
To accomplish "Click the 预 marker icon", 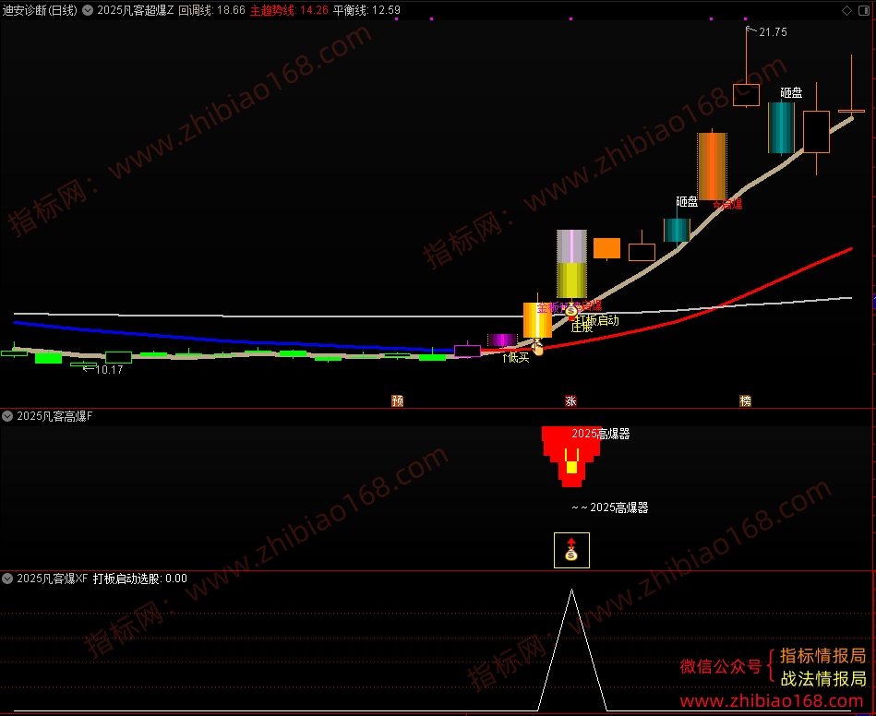I will [x=397, y=400].
